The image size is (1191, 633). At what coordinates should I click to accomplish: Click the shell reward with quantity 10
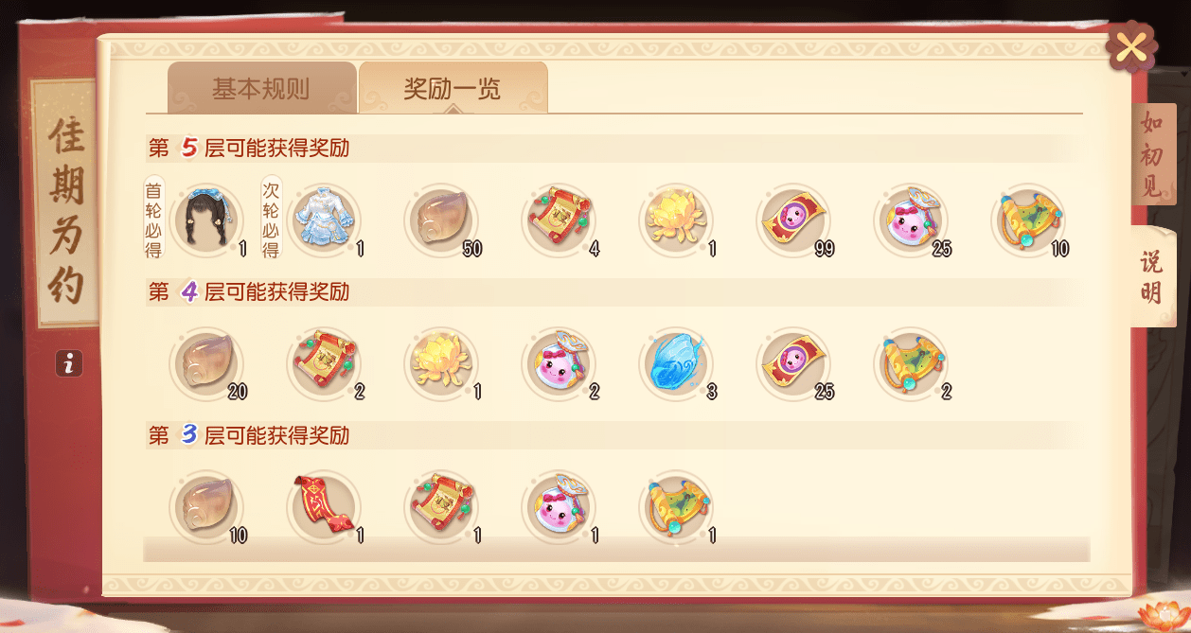point(206,507)
